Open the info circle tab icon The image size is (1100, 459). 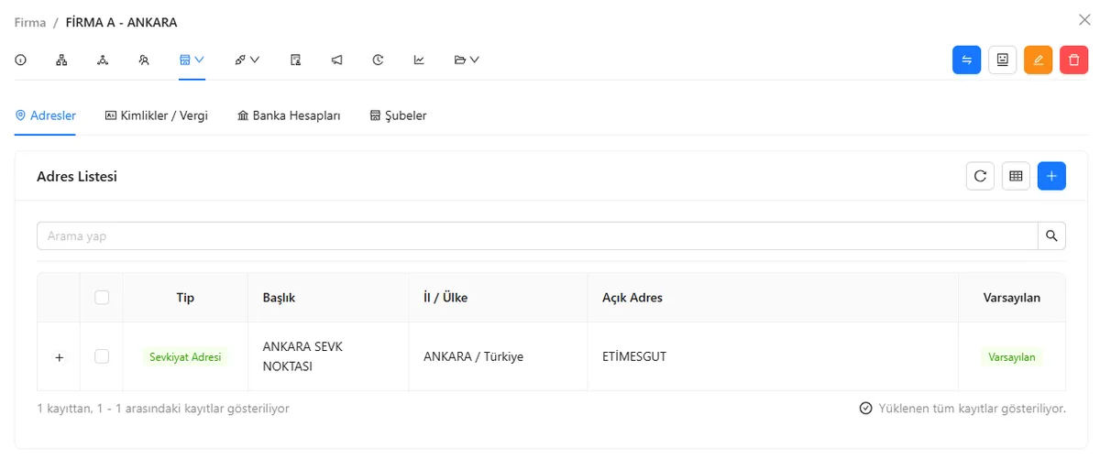coord(20,60)
